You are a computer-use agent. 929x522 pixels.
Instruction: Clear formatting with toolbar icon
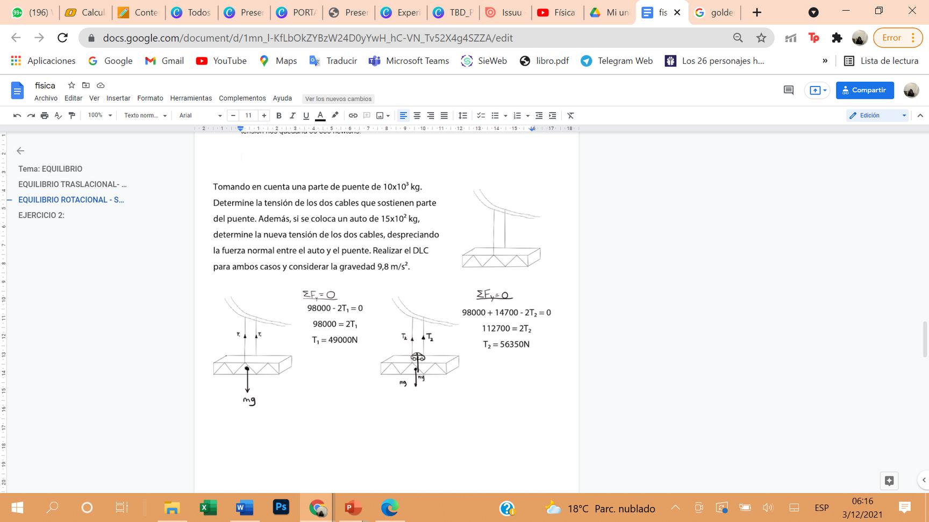pos(570,115)
